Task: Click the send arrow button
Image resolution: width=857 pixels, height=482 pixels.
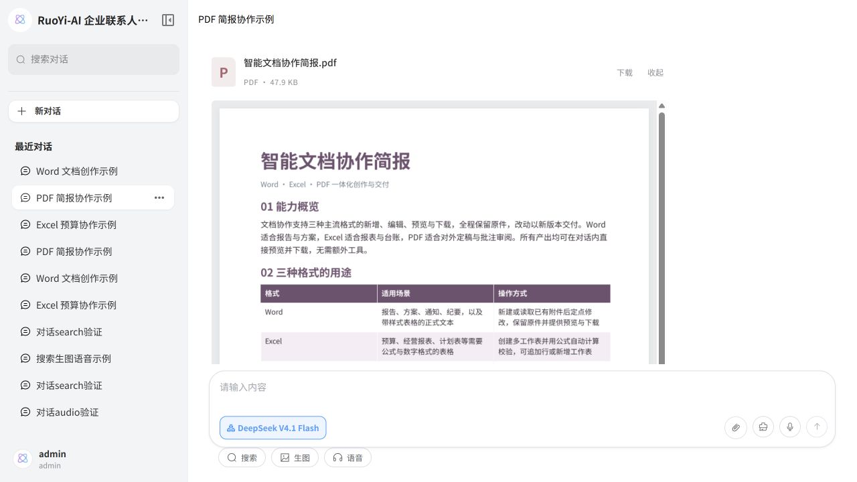Action: click(x=817, y=427)
